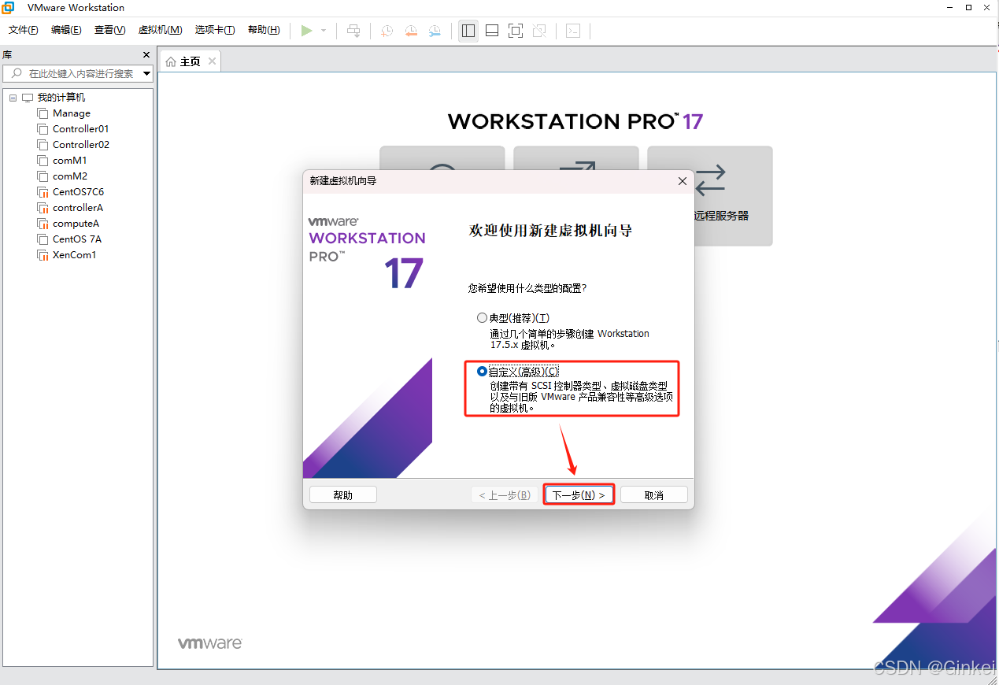Select the CentOS 7A virtual machine

coord(77,239)
